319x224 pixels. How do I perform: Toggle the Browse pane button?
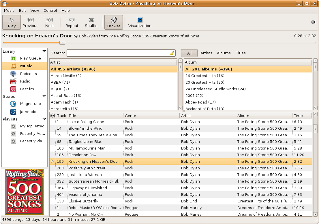(x=114, y=22)
